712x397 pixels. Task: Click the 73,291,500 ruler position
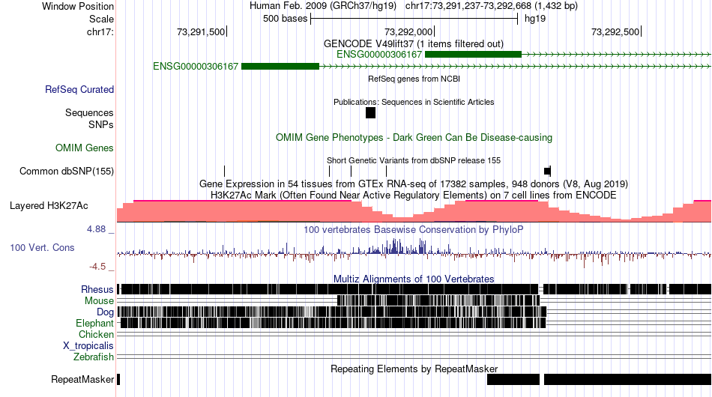tap(201, 31)
